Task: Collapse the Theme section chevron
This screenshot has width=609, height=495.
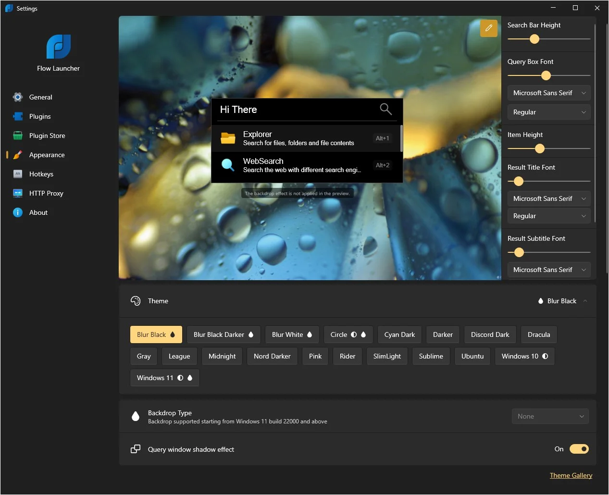Action: click(x=585, y=301)
